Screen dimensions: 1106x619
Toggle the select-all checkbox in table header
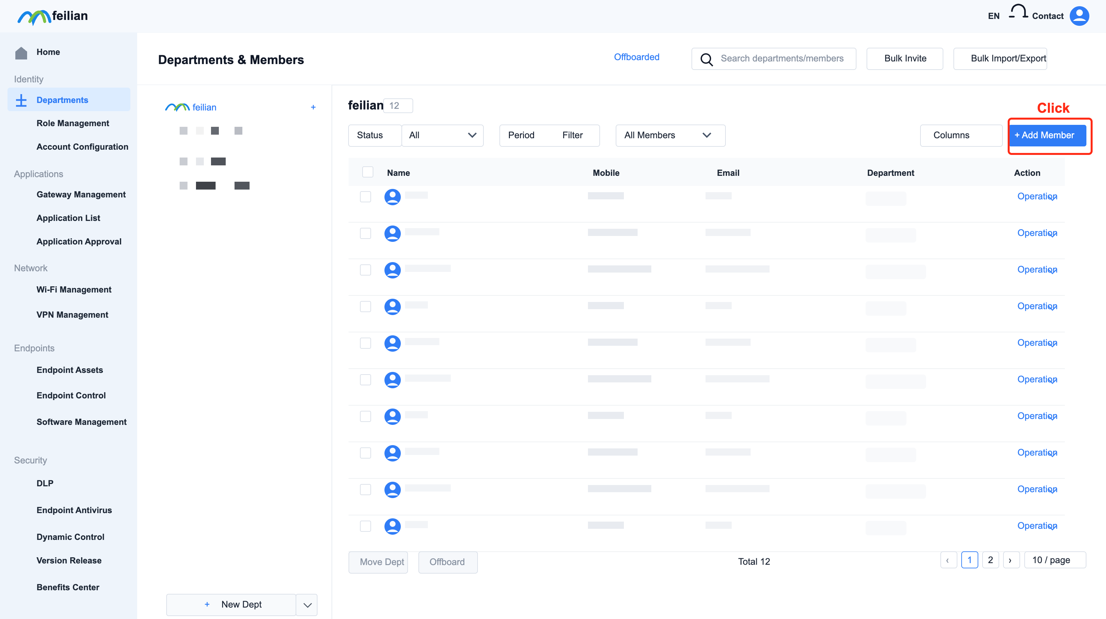pyautogui.click(x=367, y=172)
